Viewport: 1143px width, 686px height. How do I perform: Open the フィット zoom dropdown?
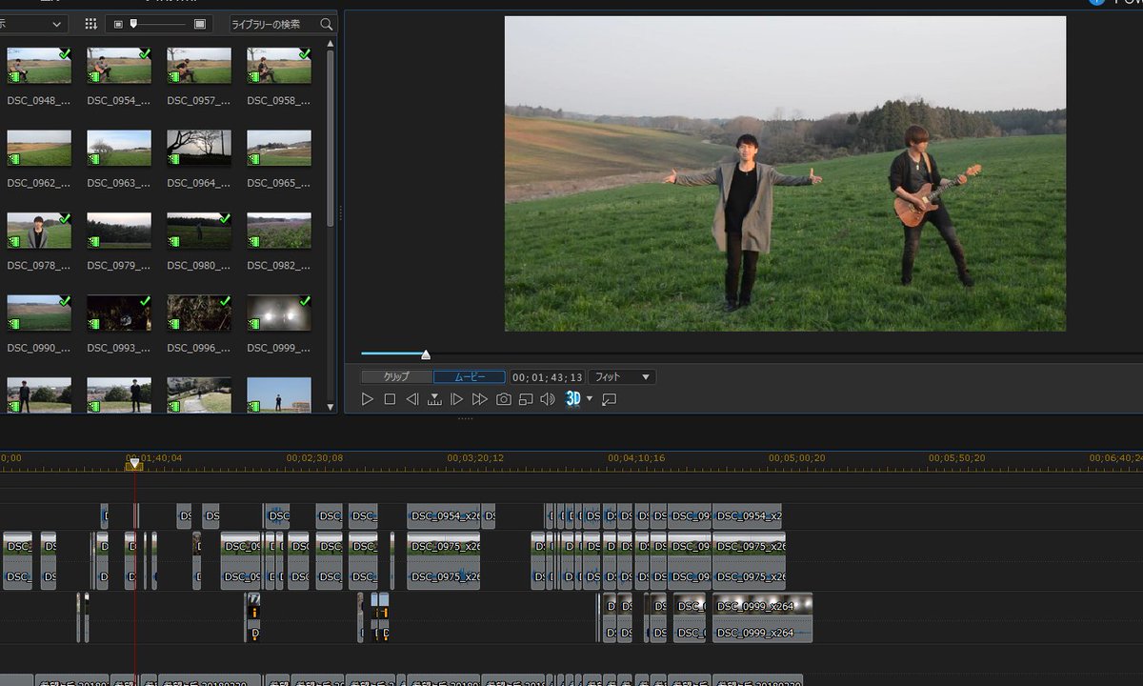(x=621, y=377)
